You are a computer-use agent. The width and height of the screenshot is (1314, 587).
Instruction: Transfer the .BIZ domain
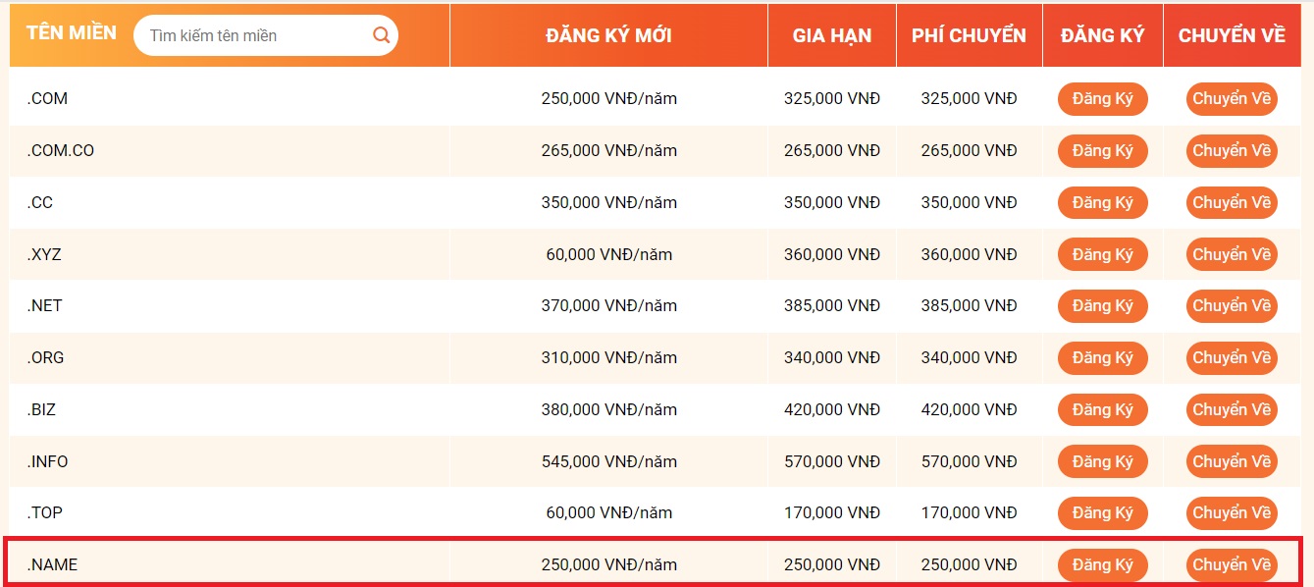[1232, 410]
